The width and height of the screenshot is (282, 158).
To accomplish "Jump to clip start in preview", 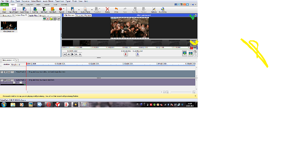I will tap(64, 54).
